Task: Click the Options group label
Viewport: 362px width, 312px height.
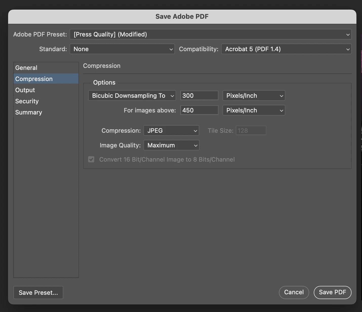Action: tap(104, 83)
